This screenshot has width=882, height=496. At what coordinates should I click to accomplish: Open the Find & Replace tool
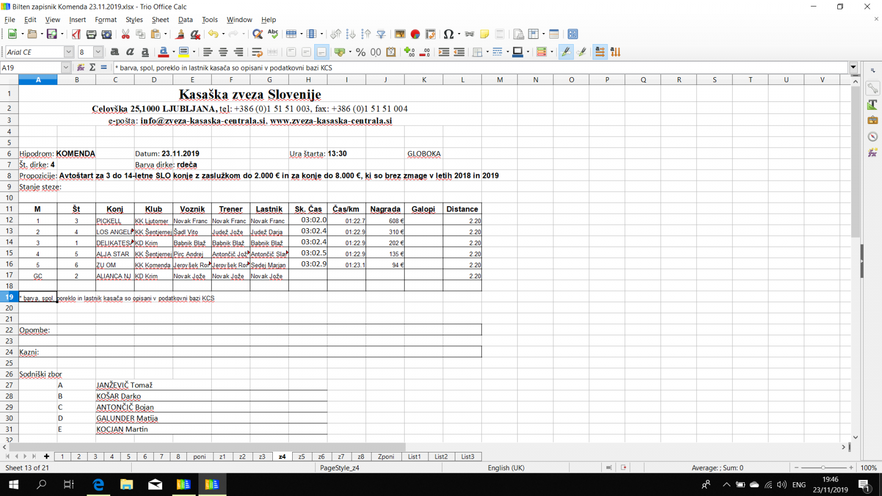[x=257, y=34]
